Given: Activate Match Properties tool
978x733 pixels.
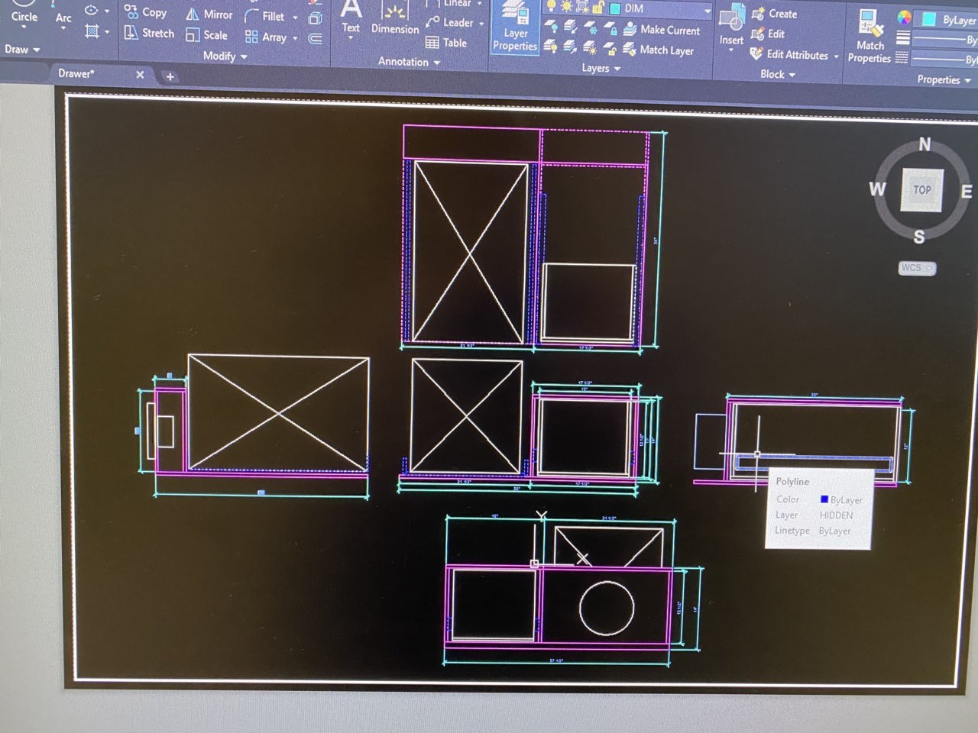Looking at the screenshot, I should (x=870, y=37).
